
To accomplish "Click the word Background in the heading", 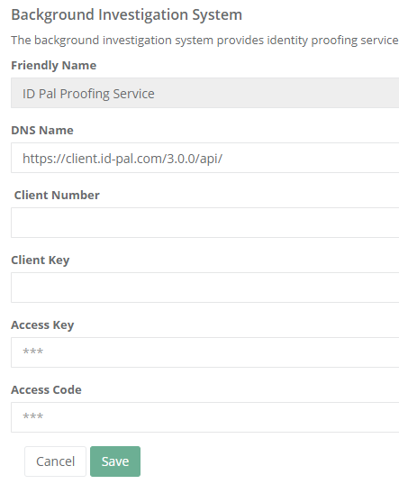I will (x=52, y=14).
